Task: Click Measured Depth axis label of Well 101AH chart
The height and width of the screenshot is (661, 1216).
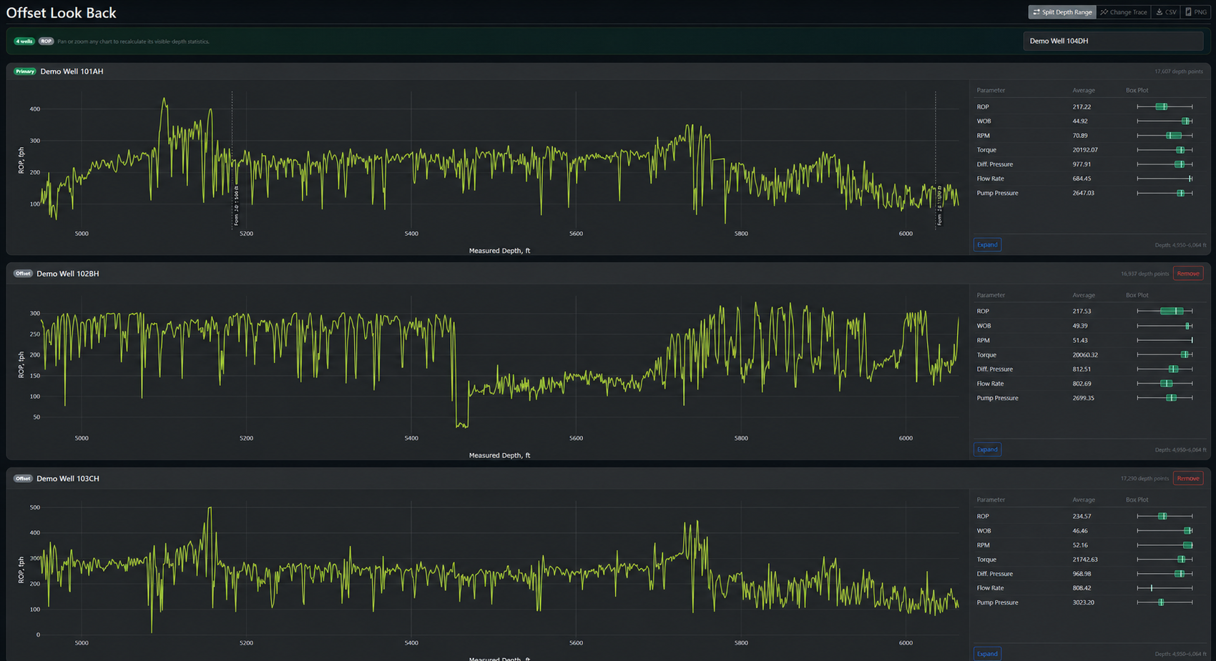Action: 499,251
